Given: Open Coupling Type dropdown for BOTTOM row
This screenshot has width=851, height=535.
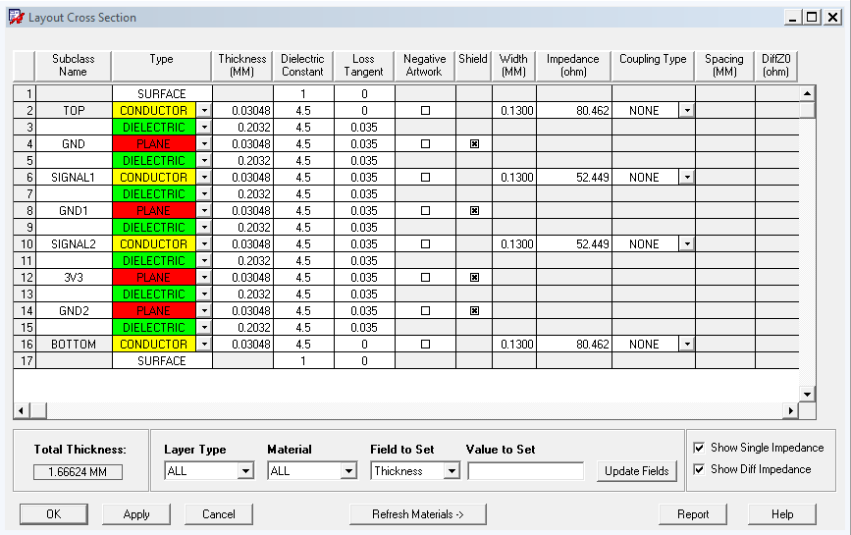Looking at the screenshot, I should pos(687,344).
